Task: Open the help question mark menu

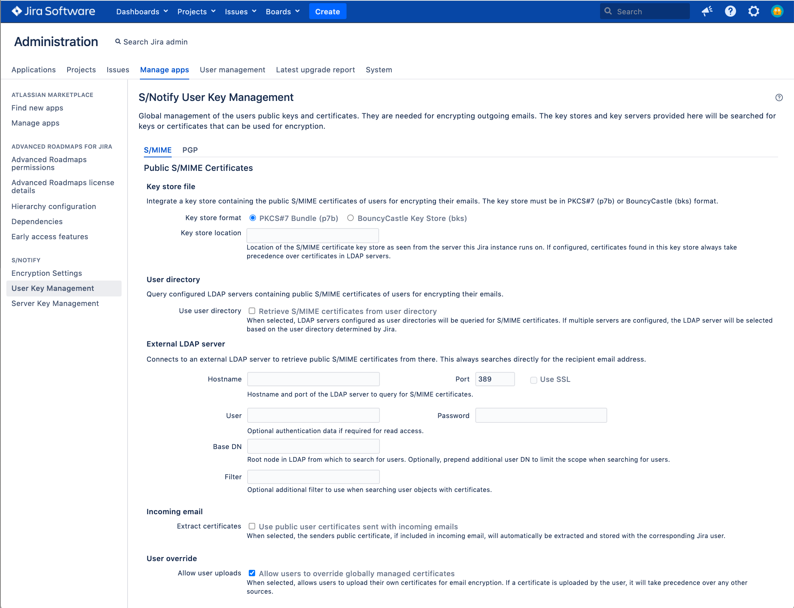Action: pos(730,11)
